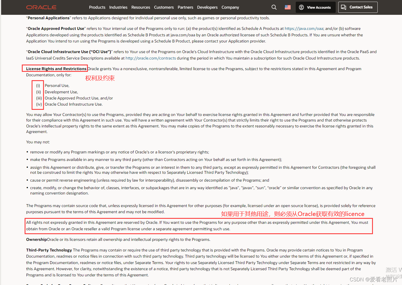Click the License Rights and Restrictions heading
Image resolution: width=402 pixels, height=285 pixels.
point(56,69)
